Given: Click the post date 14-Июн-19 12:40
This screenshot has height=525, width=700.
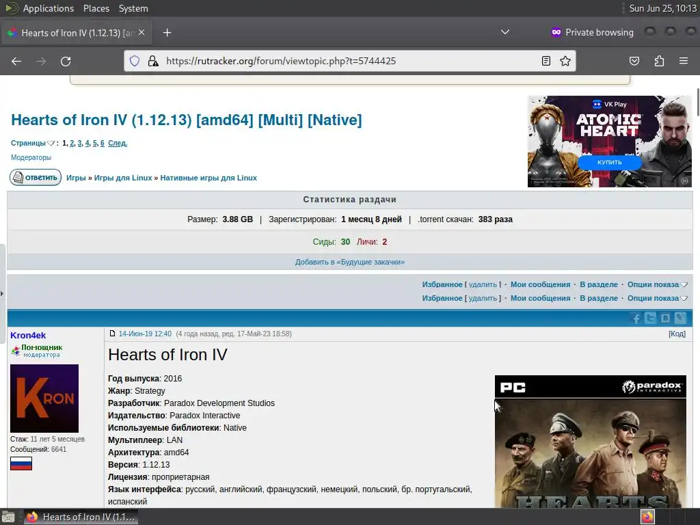Looking at the screenshot, I should tap(145, 334).
